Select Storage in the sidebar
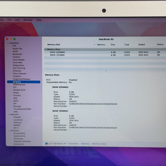166x166 pixels. click(x=17, y=106)
